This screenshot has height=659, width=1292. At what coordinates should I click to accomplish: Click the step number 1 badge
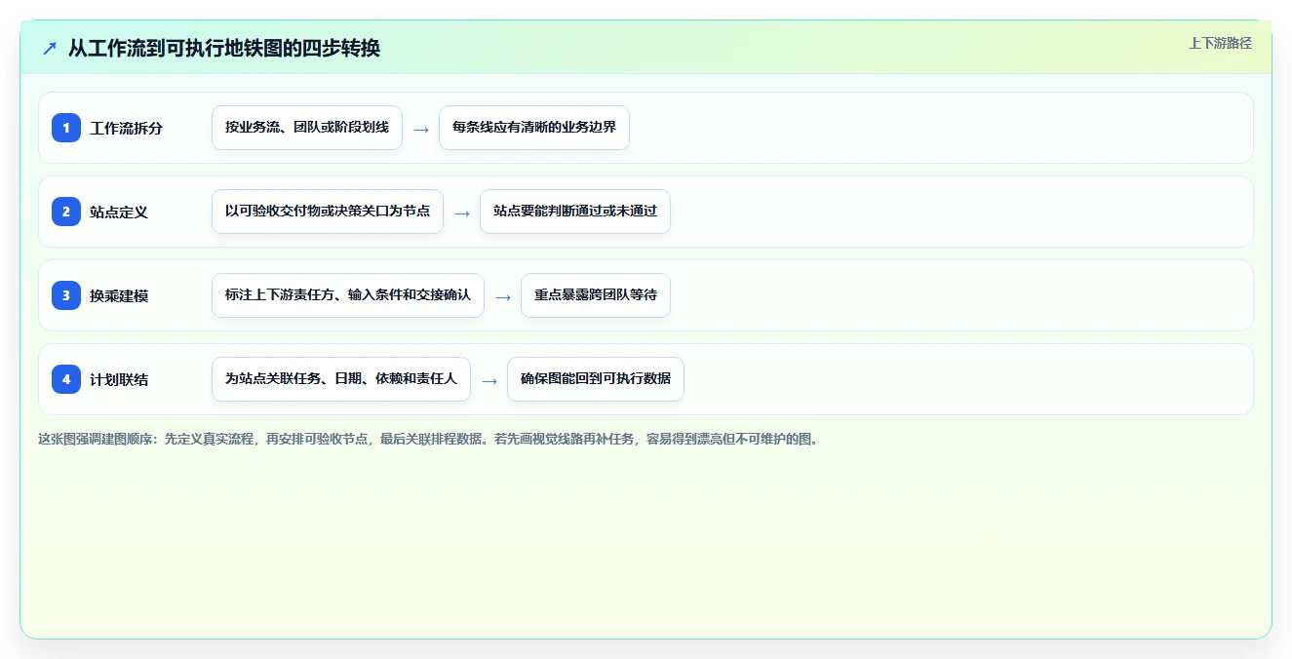[x=66, y=128]
